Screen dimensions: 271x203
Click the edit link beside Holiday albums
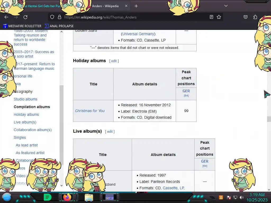pyautogui.click(x=114, y=61)
